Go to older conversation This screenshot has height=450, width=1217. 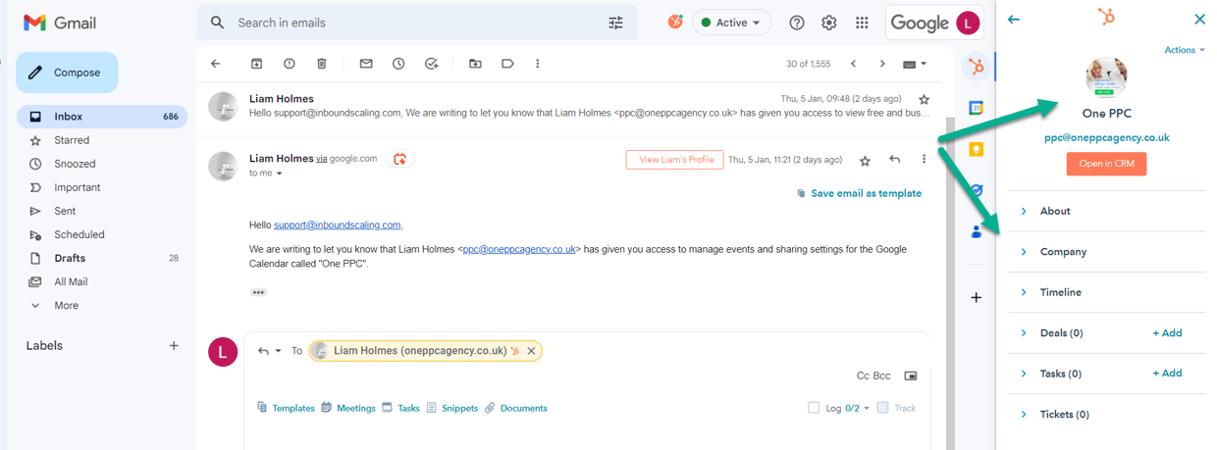[x=882, y=64]
